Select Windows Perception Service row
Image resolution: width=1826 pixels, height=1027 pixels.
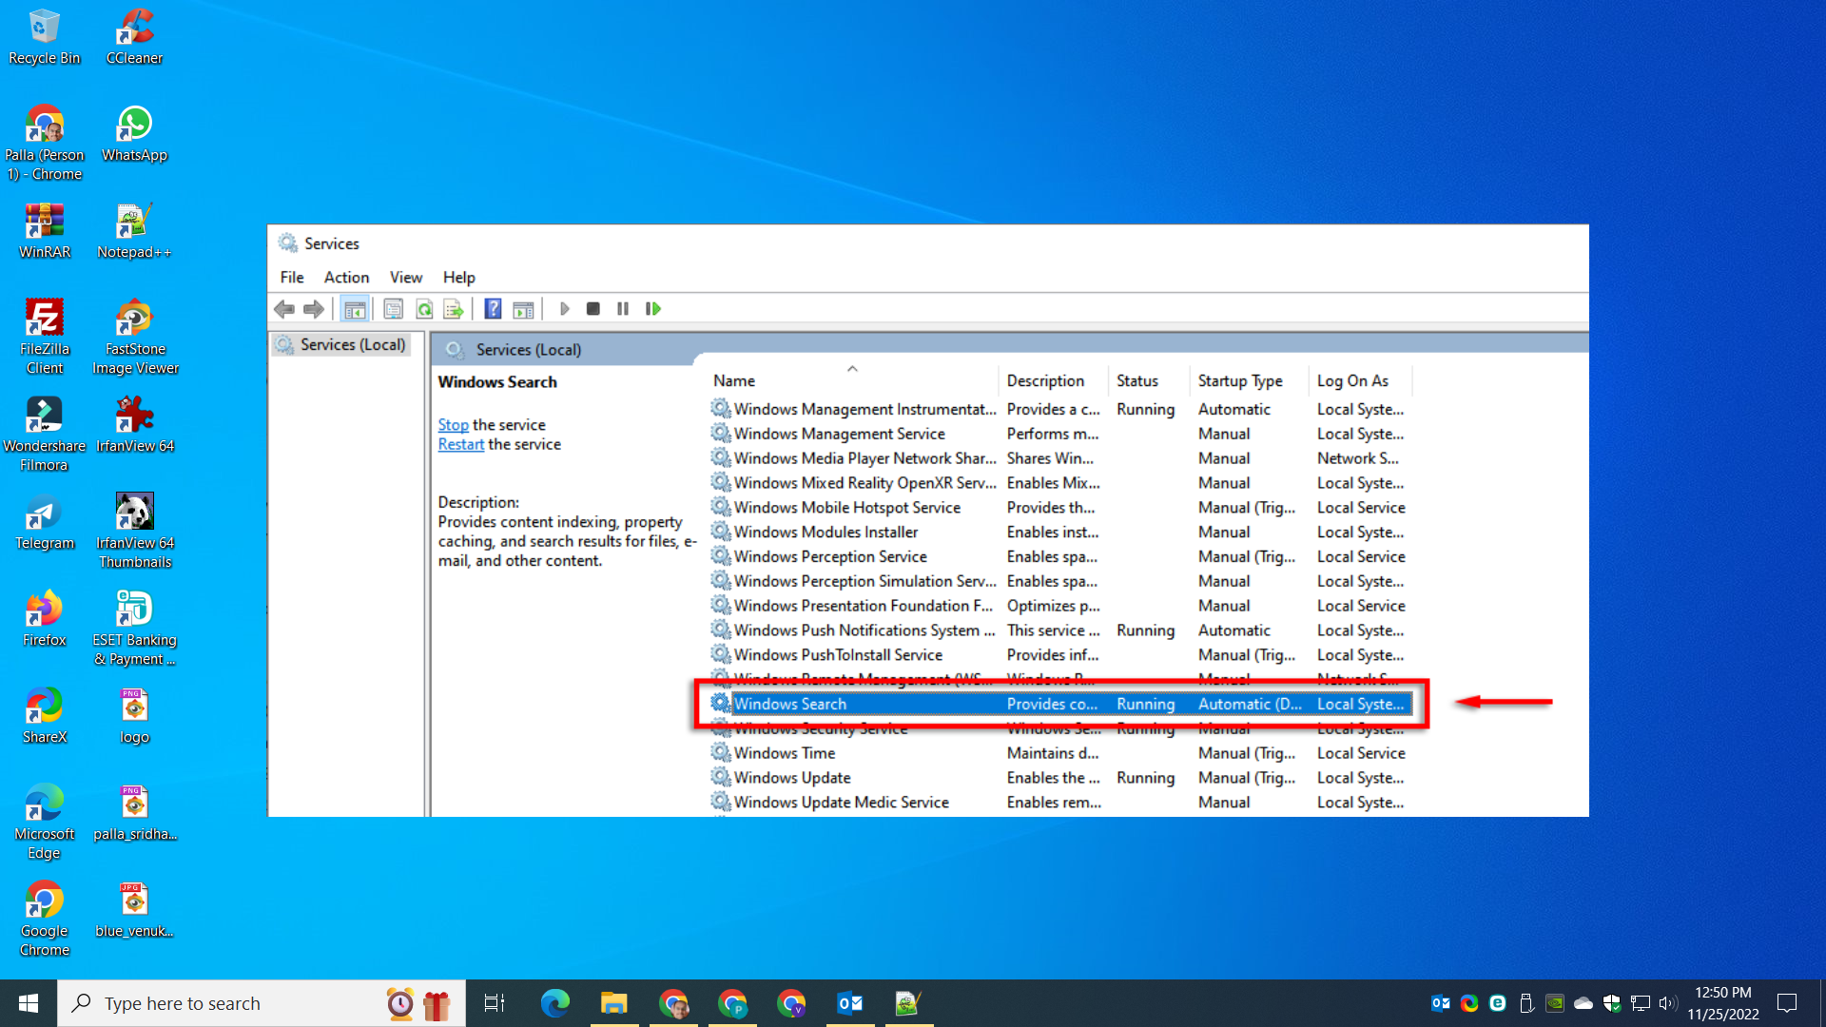(1060, 557)
